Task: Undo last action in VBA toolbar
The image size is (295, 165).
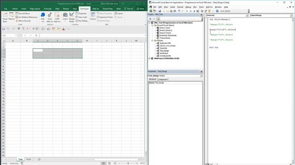Action: click(x=179, y=11)
